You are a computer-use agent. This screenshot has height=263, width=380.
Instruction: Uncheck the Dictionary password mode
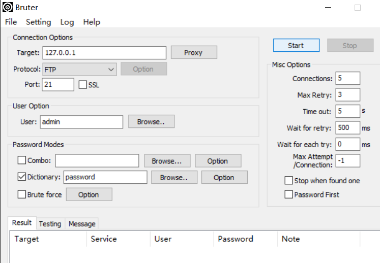tap(22, 177)
